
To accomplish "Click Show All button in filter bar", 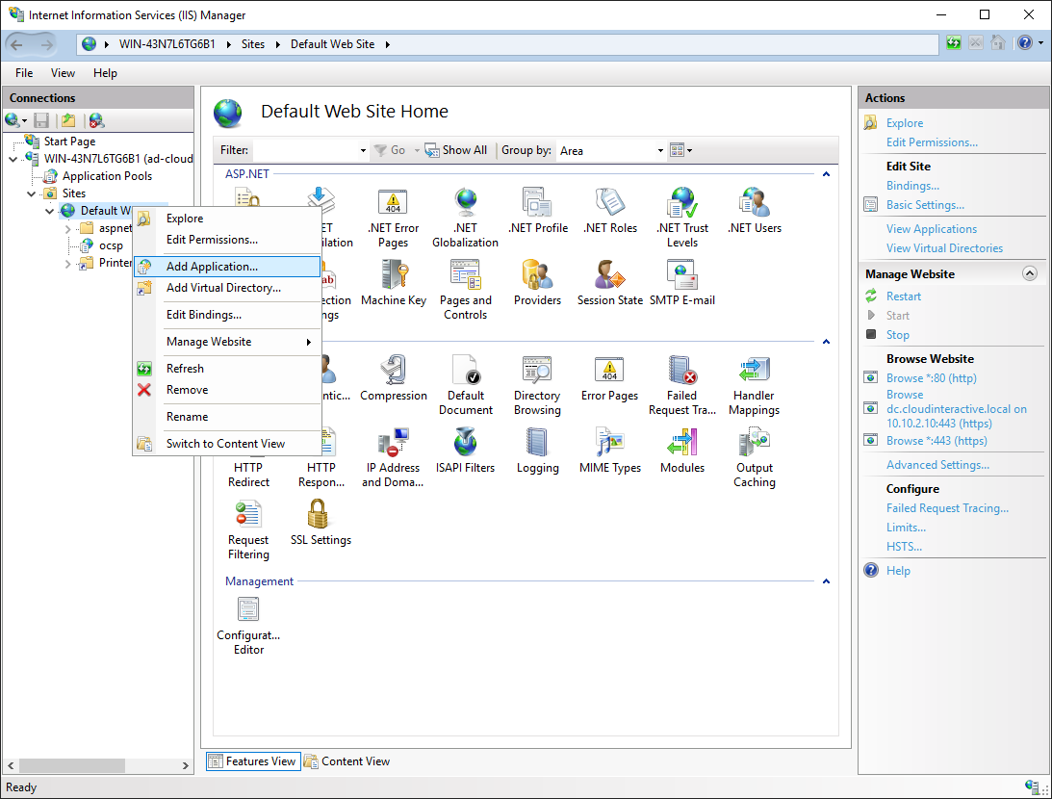I will pyautogui.click(x=455, y=150).
